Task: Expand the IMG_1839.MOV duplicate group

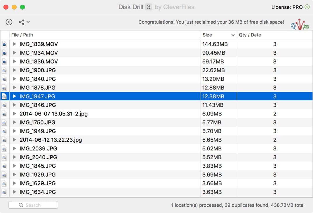Action: tap(14, 44)
